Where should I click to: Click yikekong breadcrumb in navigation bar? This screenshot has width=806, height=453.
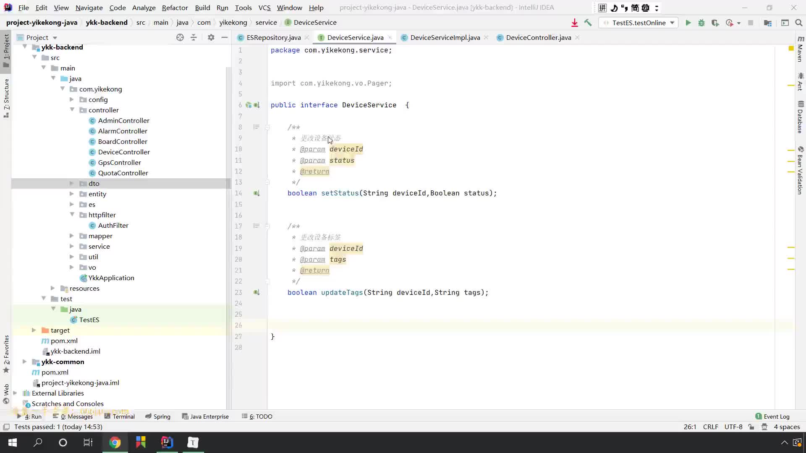[x=233, y=23]
